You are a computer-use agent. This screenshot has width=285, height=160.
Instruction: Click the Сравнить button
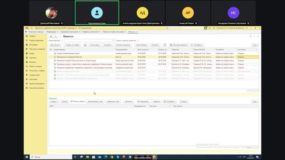[x=156, y=101]
